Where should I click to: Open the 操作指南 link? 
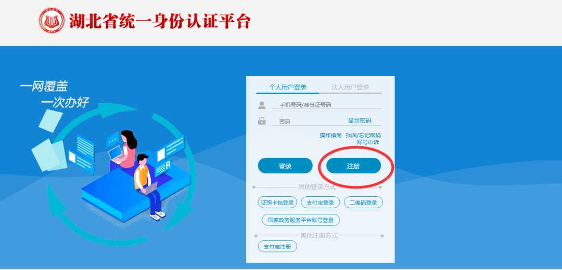pos(331,135)
